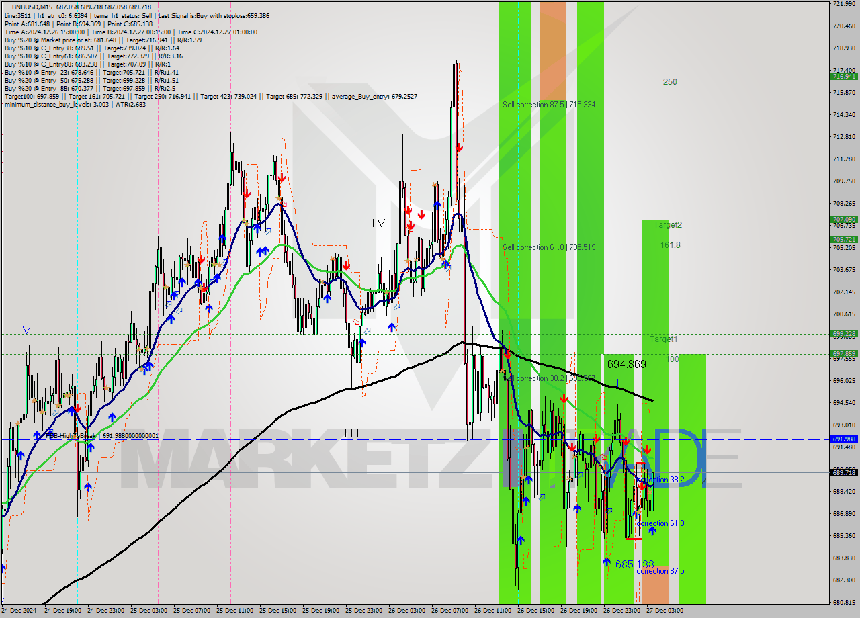Image resolution: width=860 pixels, height=618 pixels.
Task: Click the '24 Dec 2024' time axis label
Action: tap(20, 611)
